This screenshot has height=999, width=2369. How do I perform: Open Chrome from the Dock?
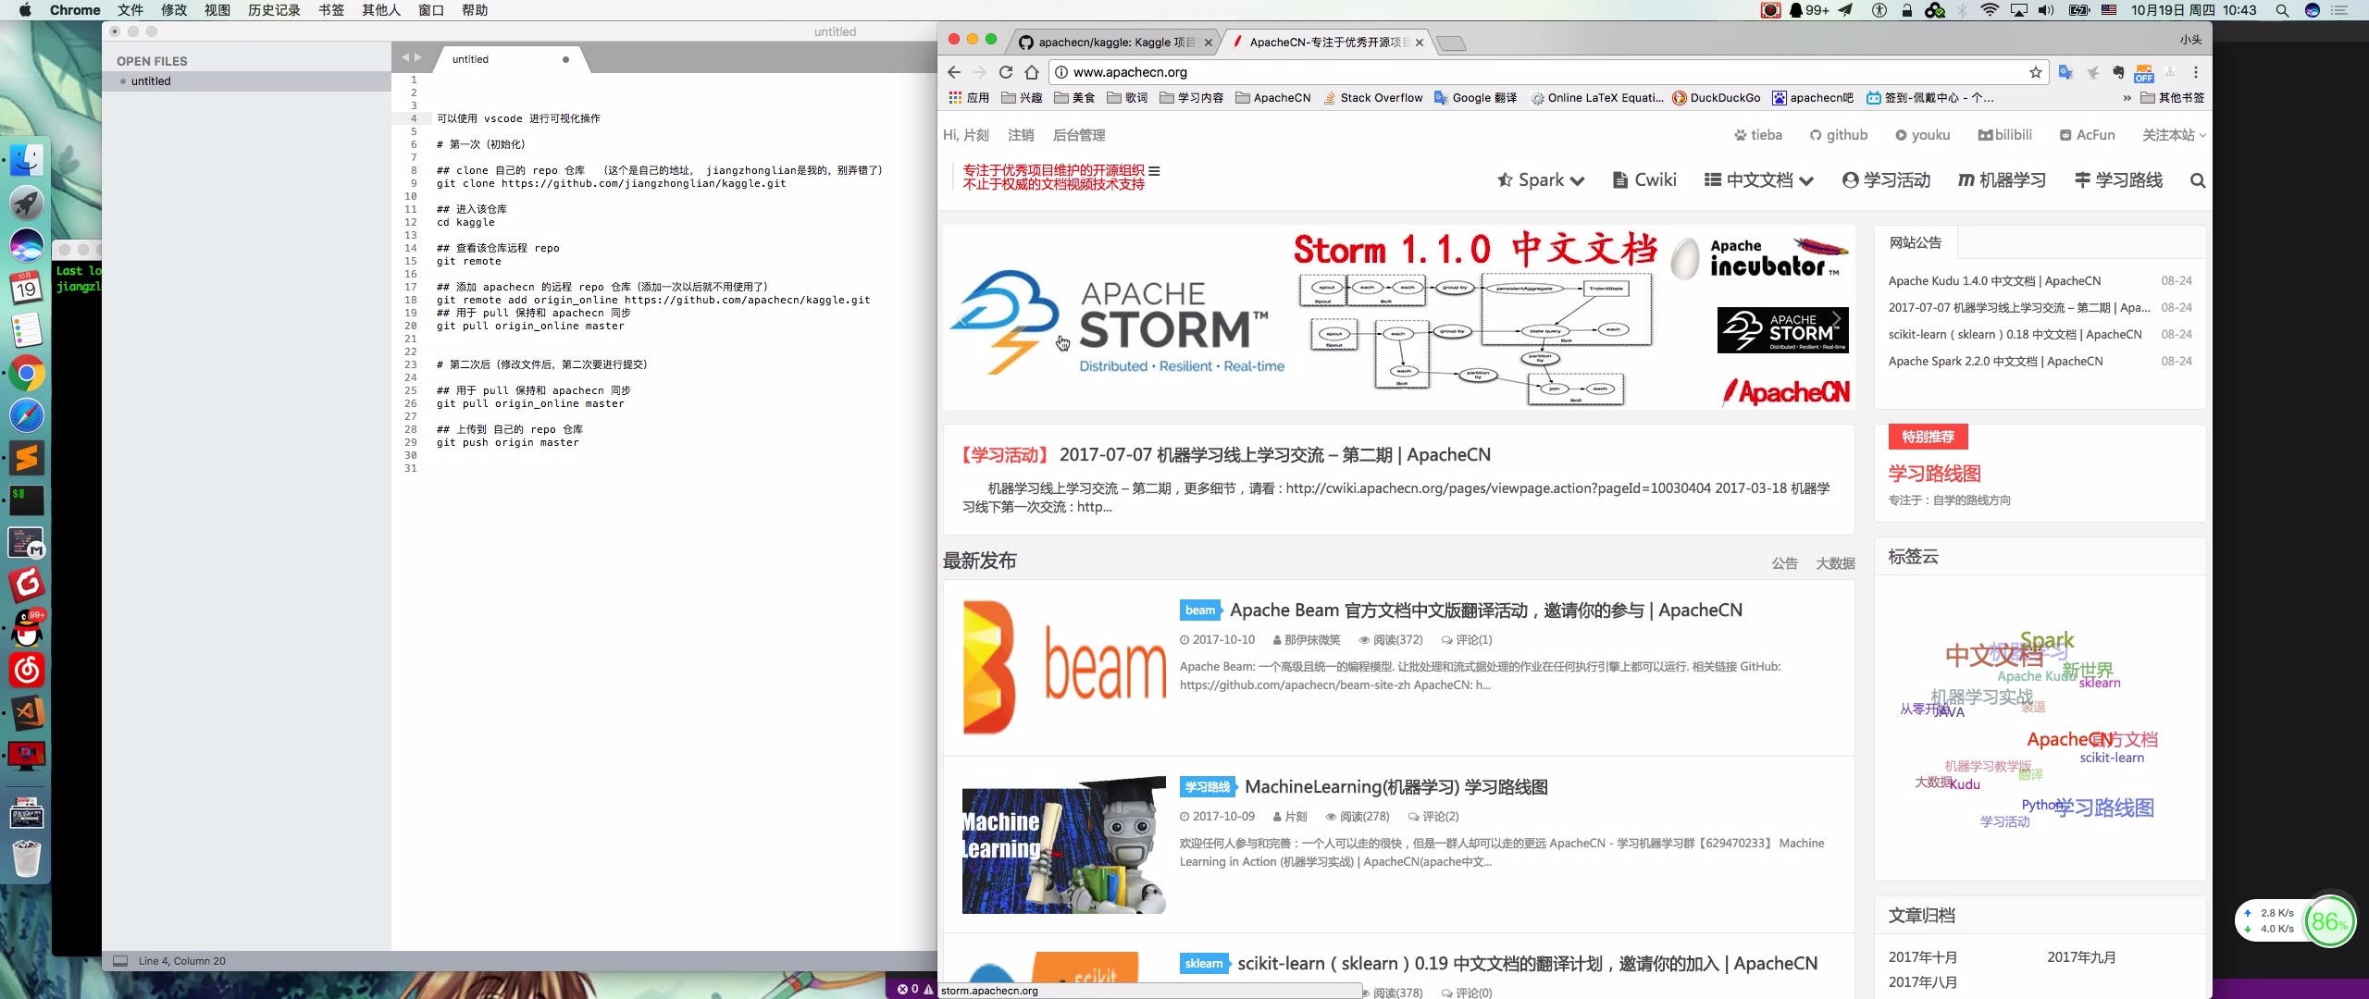[x=25, y=375]
